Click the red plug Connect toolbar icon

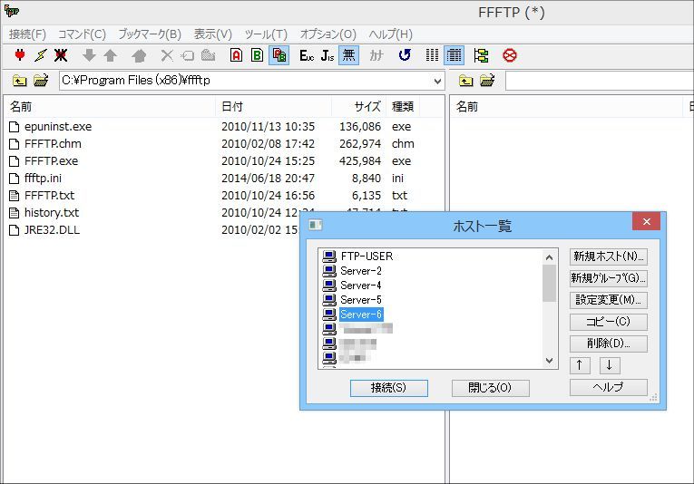19,55
